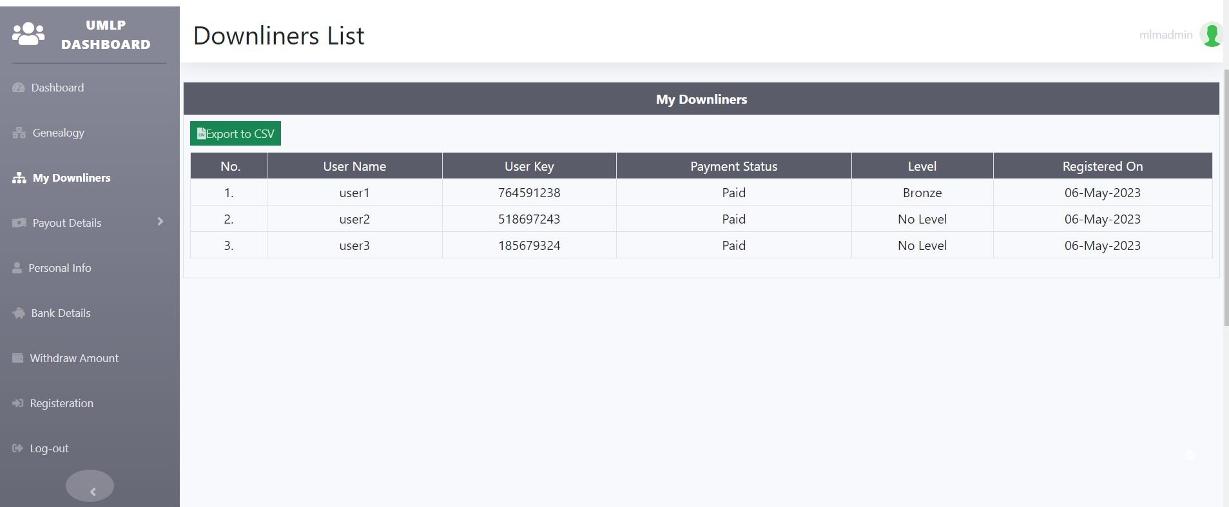
Task: Expand the Payout Details submenu arrow
Action: [x=160, y=222]
